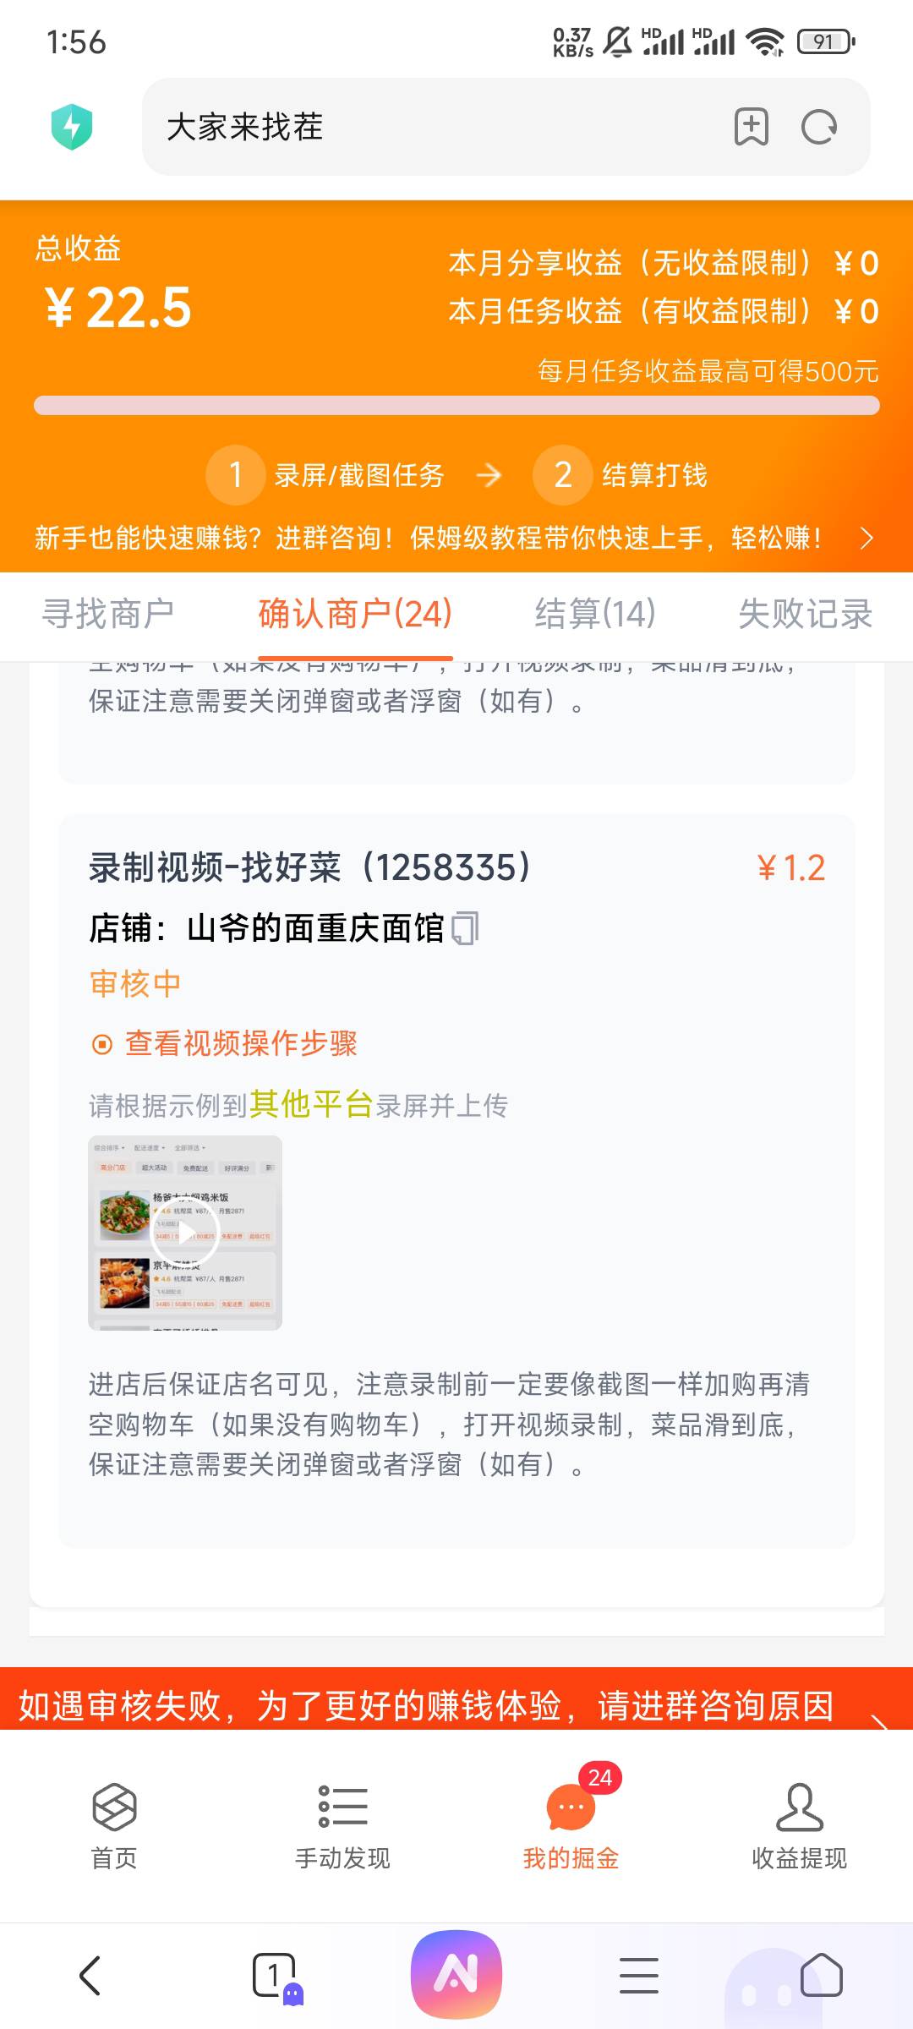Launch the AI assistant center button
Image resolution: width=913 pixels, height=2029 pixels.
tap(456, 1975)
